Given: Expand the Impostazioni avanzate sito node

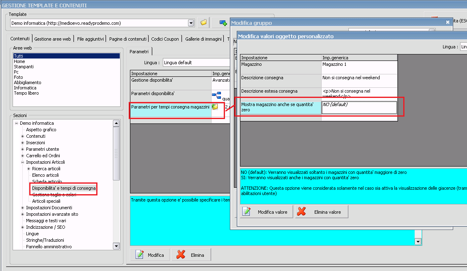Looking at the screenshot, I should click(22, 215).
